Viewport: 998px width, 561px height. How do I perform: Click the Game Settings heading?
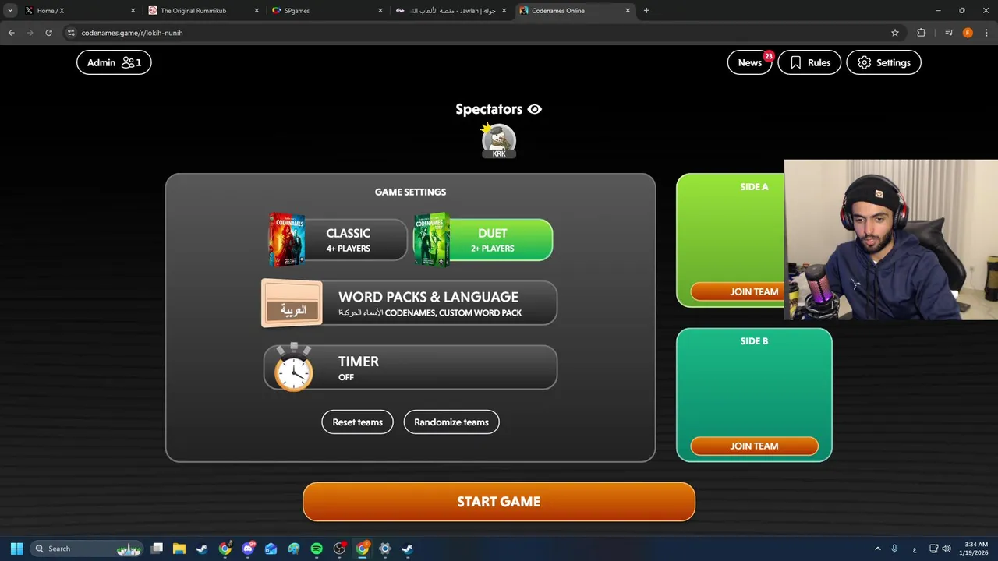click(410, 192)
